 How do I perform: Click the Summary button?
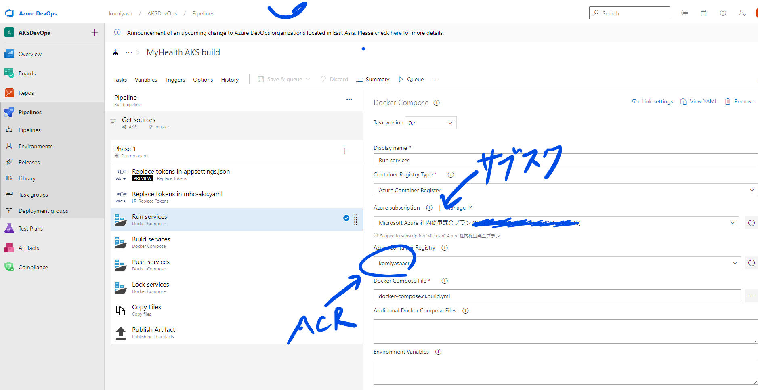[373, 79]
